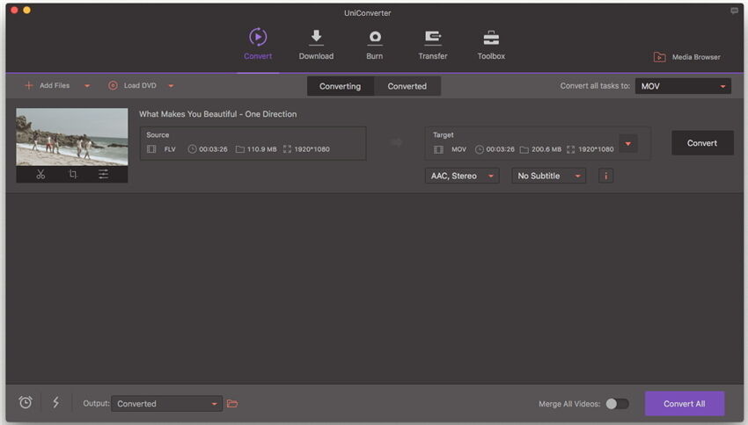748x425 pixels.
Task: Open the Burn section
Action: [x=375, y=45]
